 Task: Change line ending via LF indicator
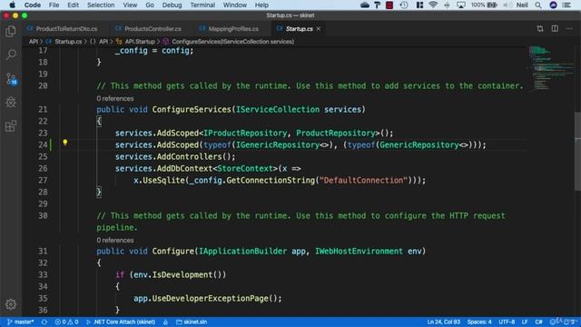coord(525,322)
